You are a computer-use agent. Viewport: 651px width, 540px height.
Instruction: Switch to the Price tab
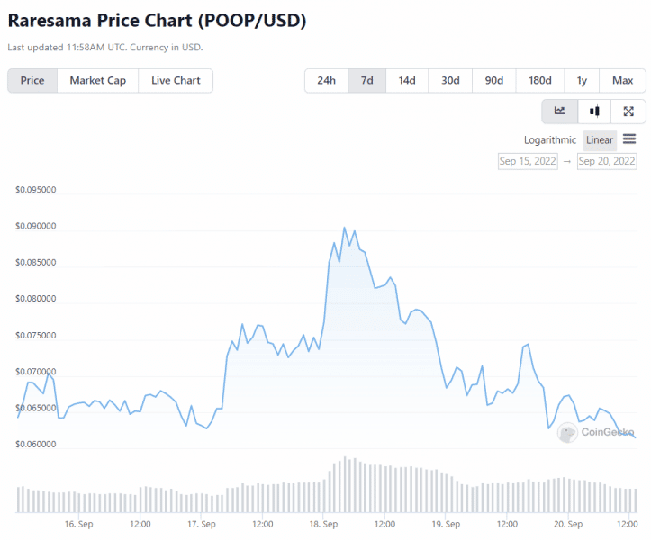[x=32, y=80]
